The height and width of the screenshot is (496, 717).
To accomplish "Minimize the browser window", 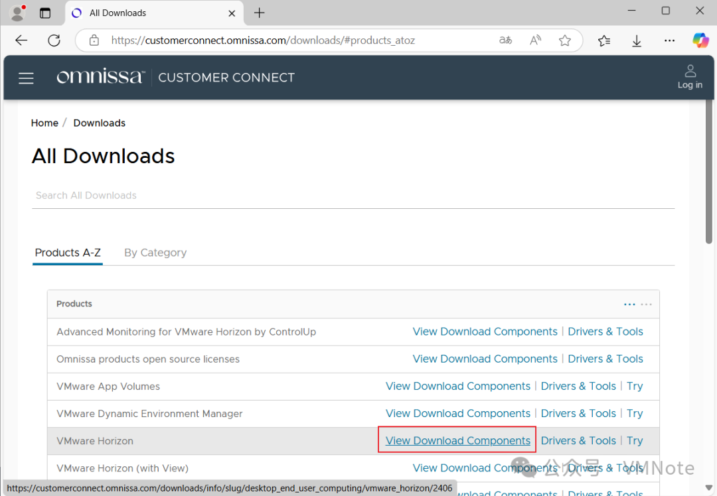I will click(x=632, y=11).
